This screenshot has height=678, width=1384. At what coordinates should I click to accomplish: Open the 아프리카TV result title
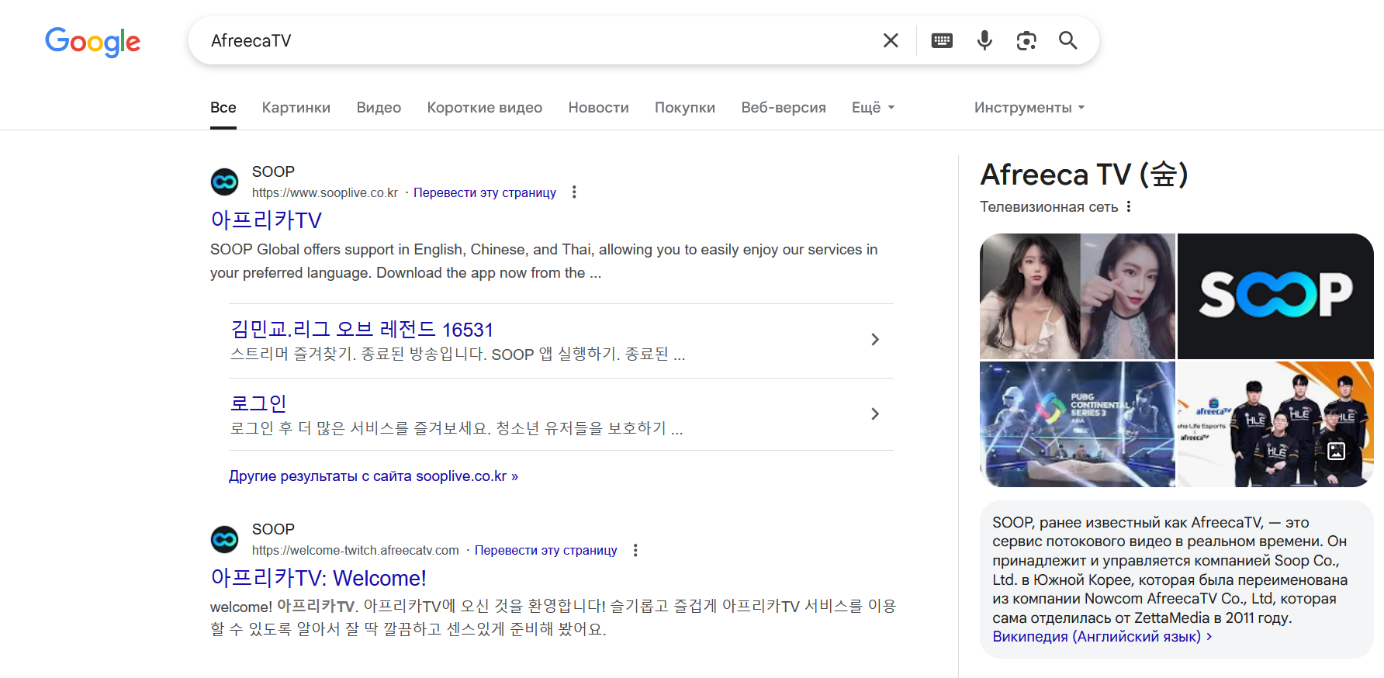click(266, 220)
